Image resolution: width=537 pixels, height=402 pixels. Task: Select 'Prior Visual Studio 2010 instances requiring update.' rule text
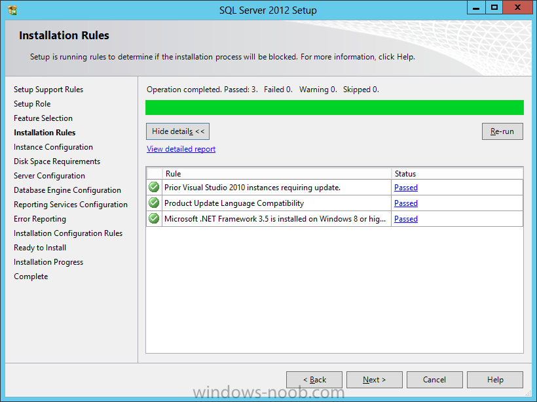252,188
